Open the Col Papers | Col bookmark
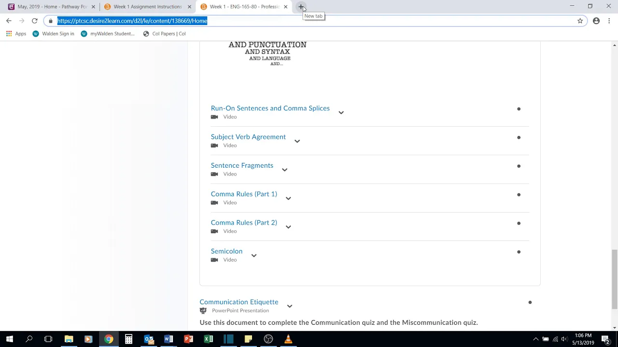 (164, 34)
